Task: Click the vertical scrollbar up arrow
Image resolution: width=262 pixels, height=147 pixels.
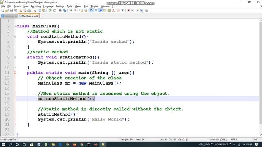Action: coord(260,20)
